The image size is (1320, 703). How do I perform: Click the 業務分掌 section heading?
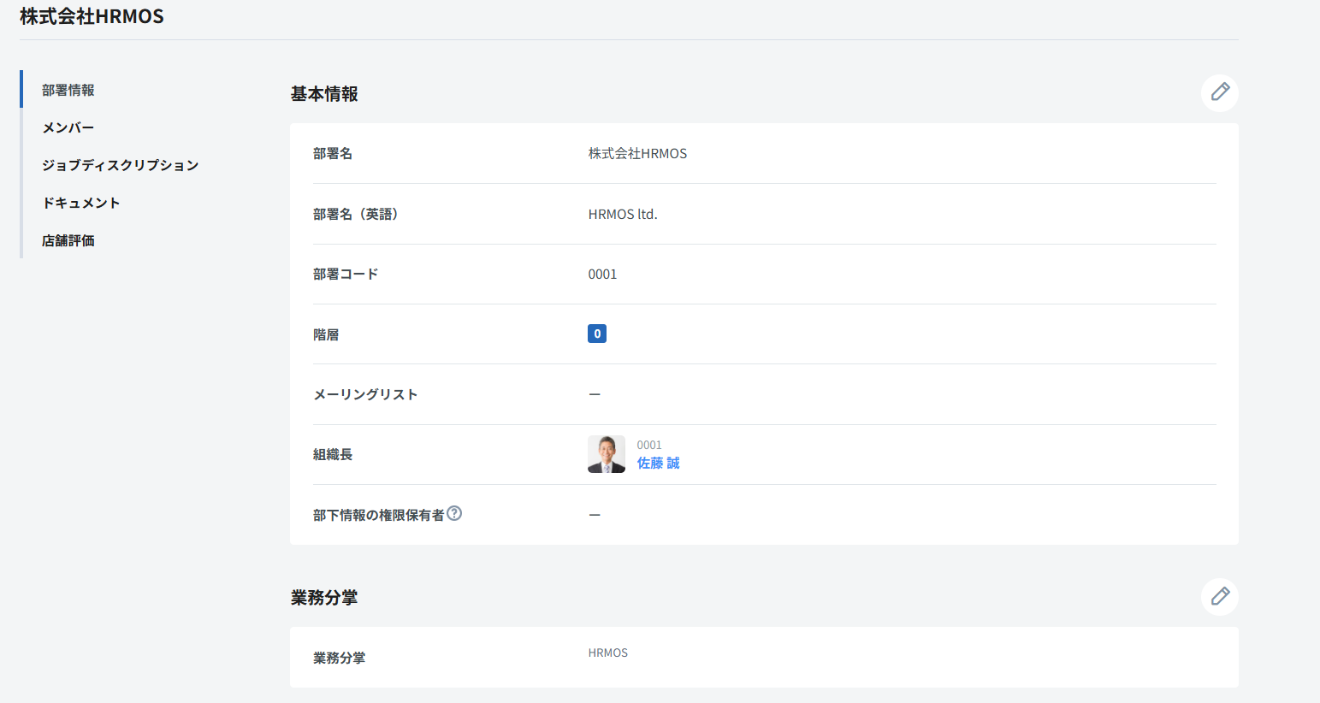click(324, 597)
